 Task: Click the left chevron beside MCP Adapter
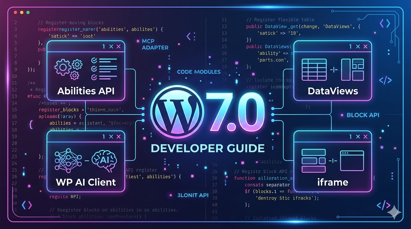(189, 37)
